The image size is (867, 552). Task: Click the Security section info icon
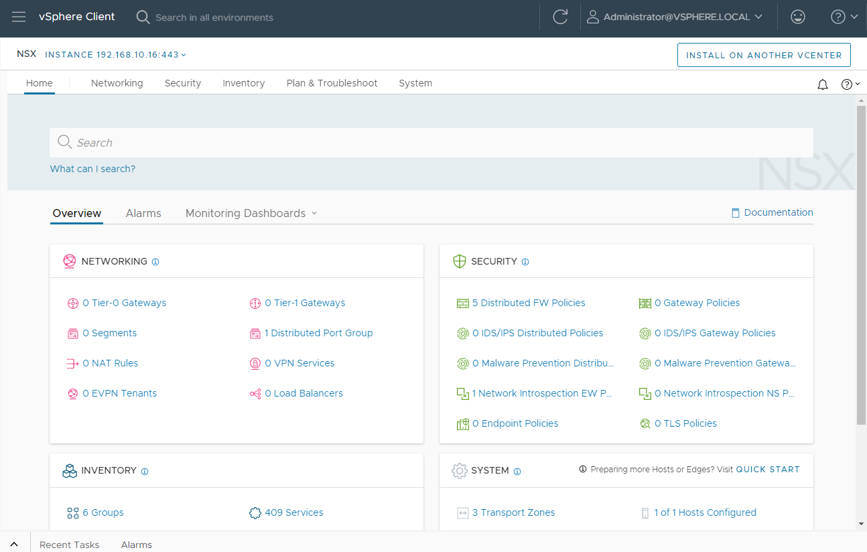(x=525, y=262)
